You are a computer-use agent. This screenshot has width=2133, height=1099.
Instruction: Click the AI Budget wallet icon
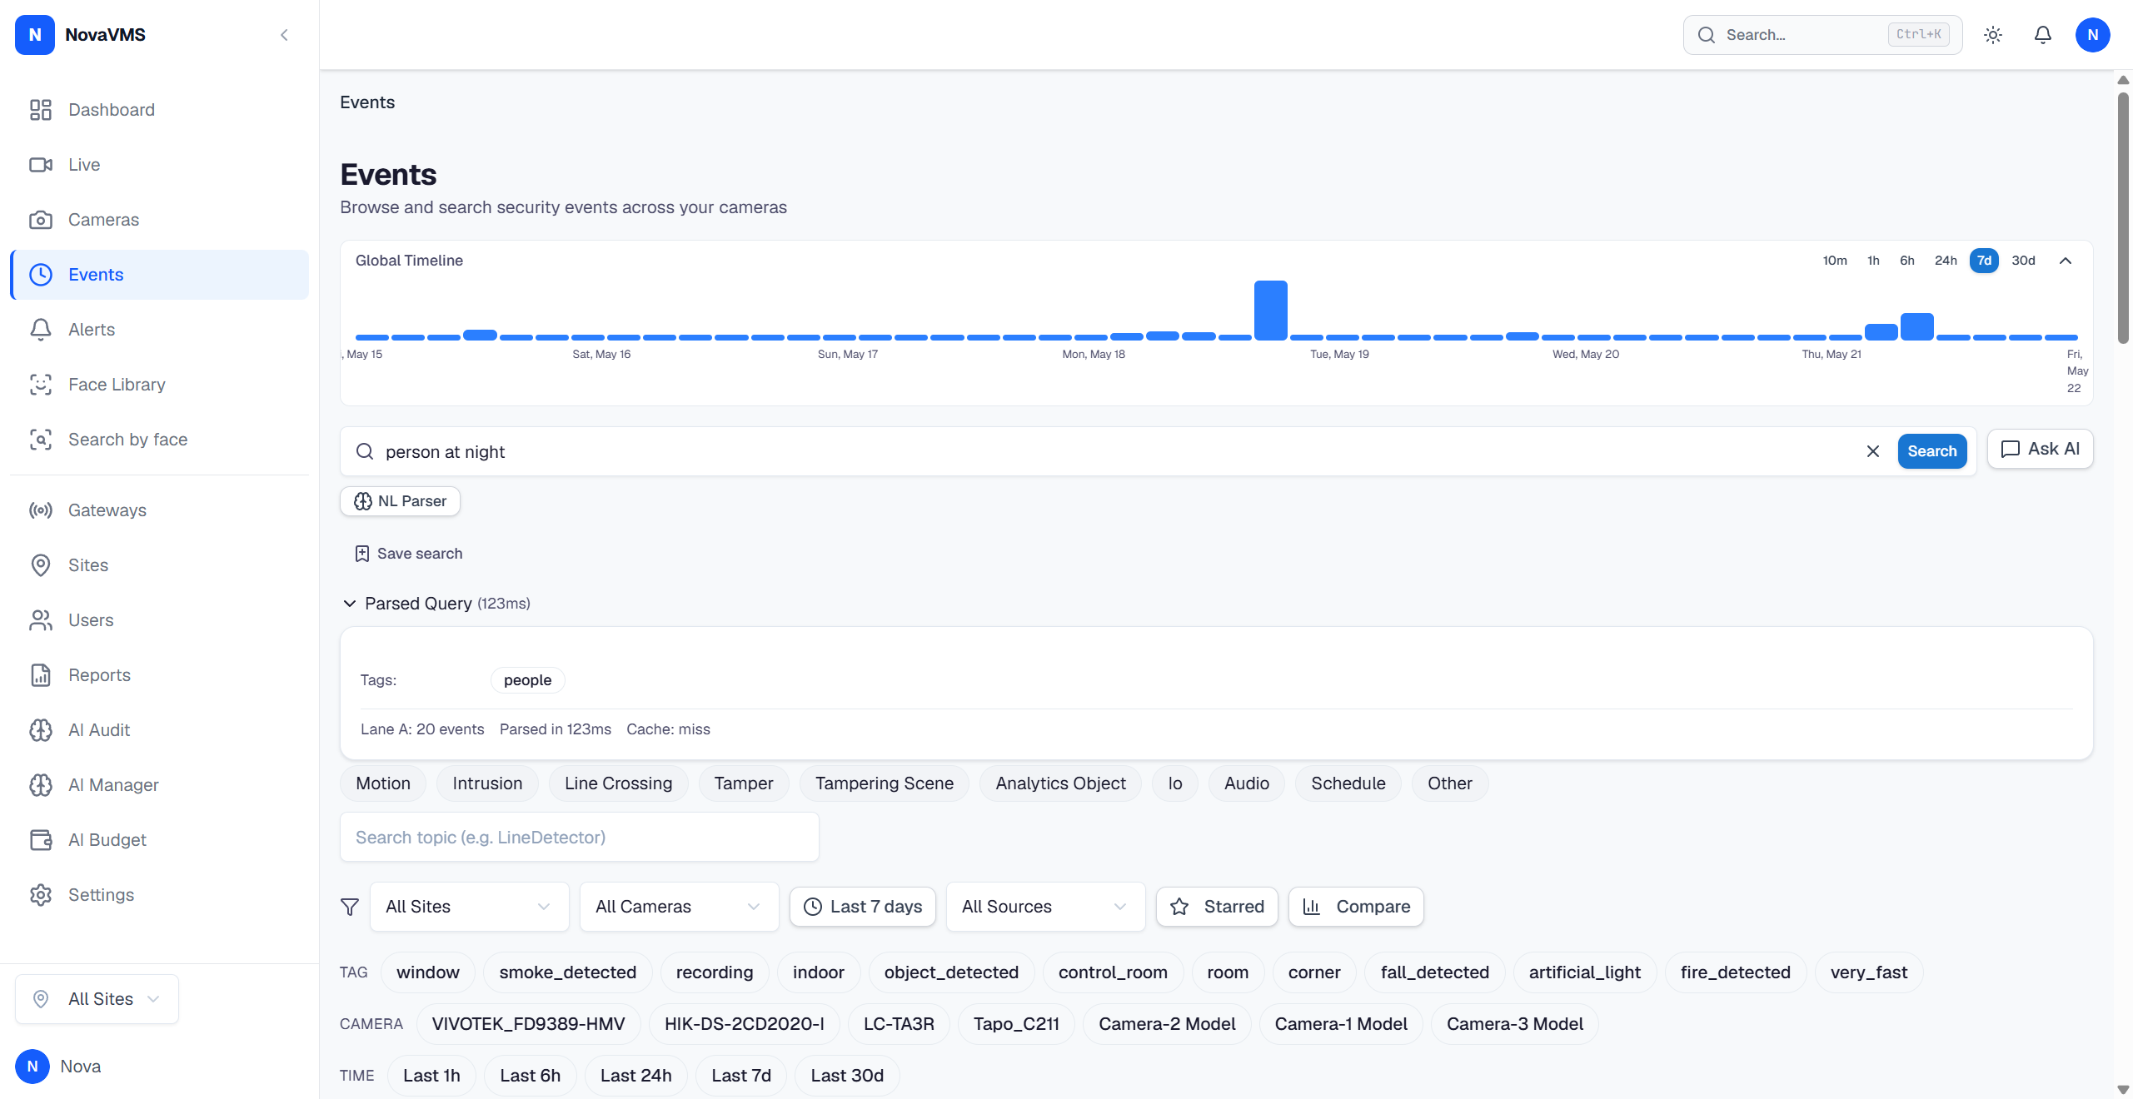(41, 840)
